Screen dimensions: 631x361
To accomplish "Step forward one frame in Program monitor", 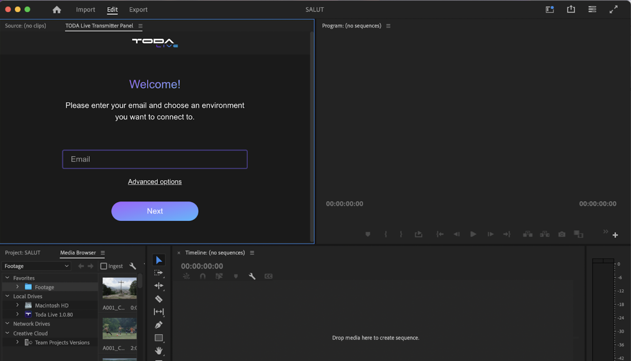I will (490, 234).
